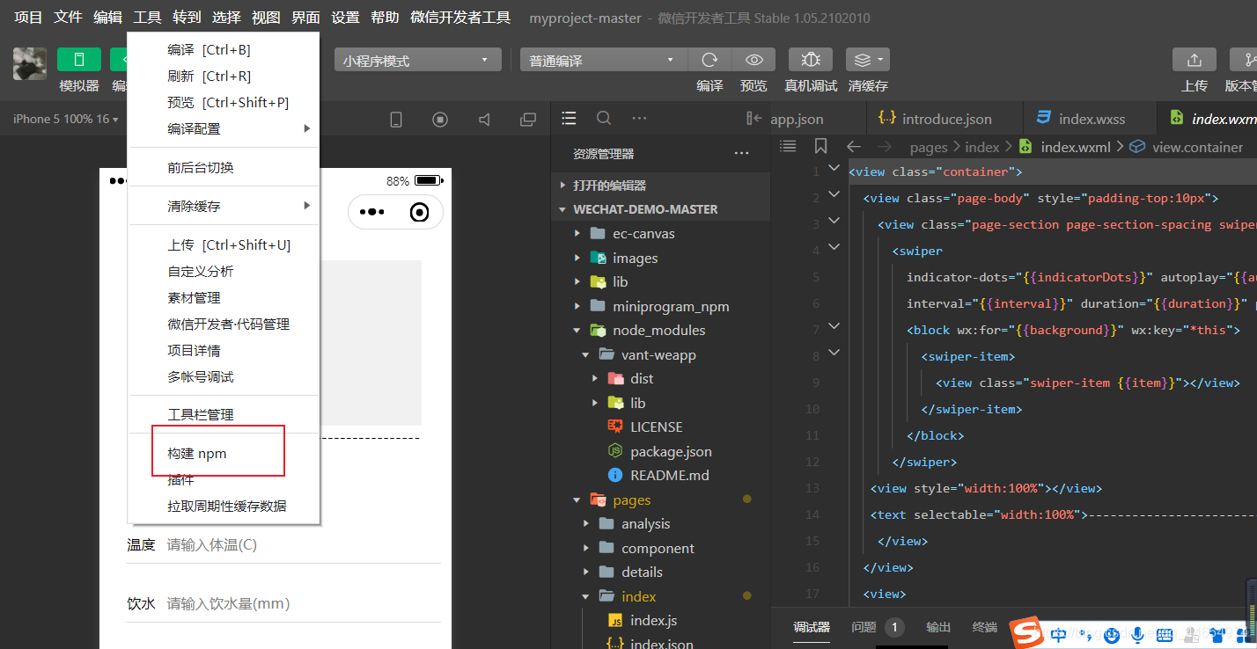This screenshot has height=649, width=1257.
Task: Click the outline list icon in editor
Action: coord(788,146)
